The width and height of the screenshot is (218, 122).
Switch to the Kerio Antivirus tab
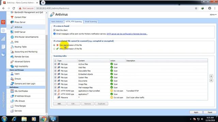tap(57, 22)
